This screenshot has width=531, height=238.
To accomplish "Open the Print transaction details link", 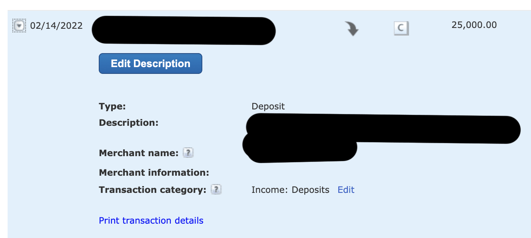I will (x=151, y=220).
